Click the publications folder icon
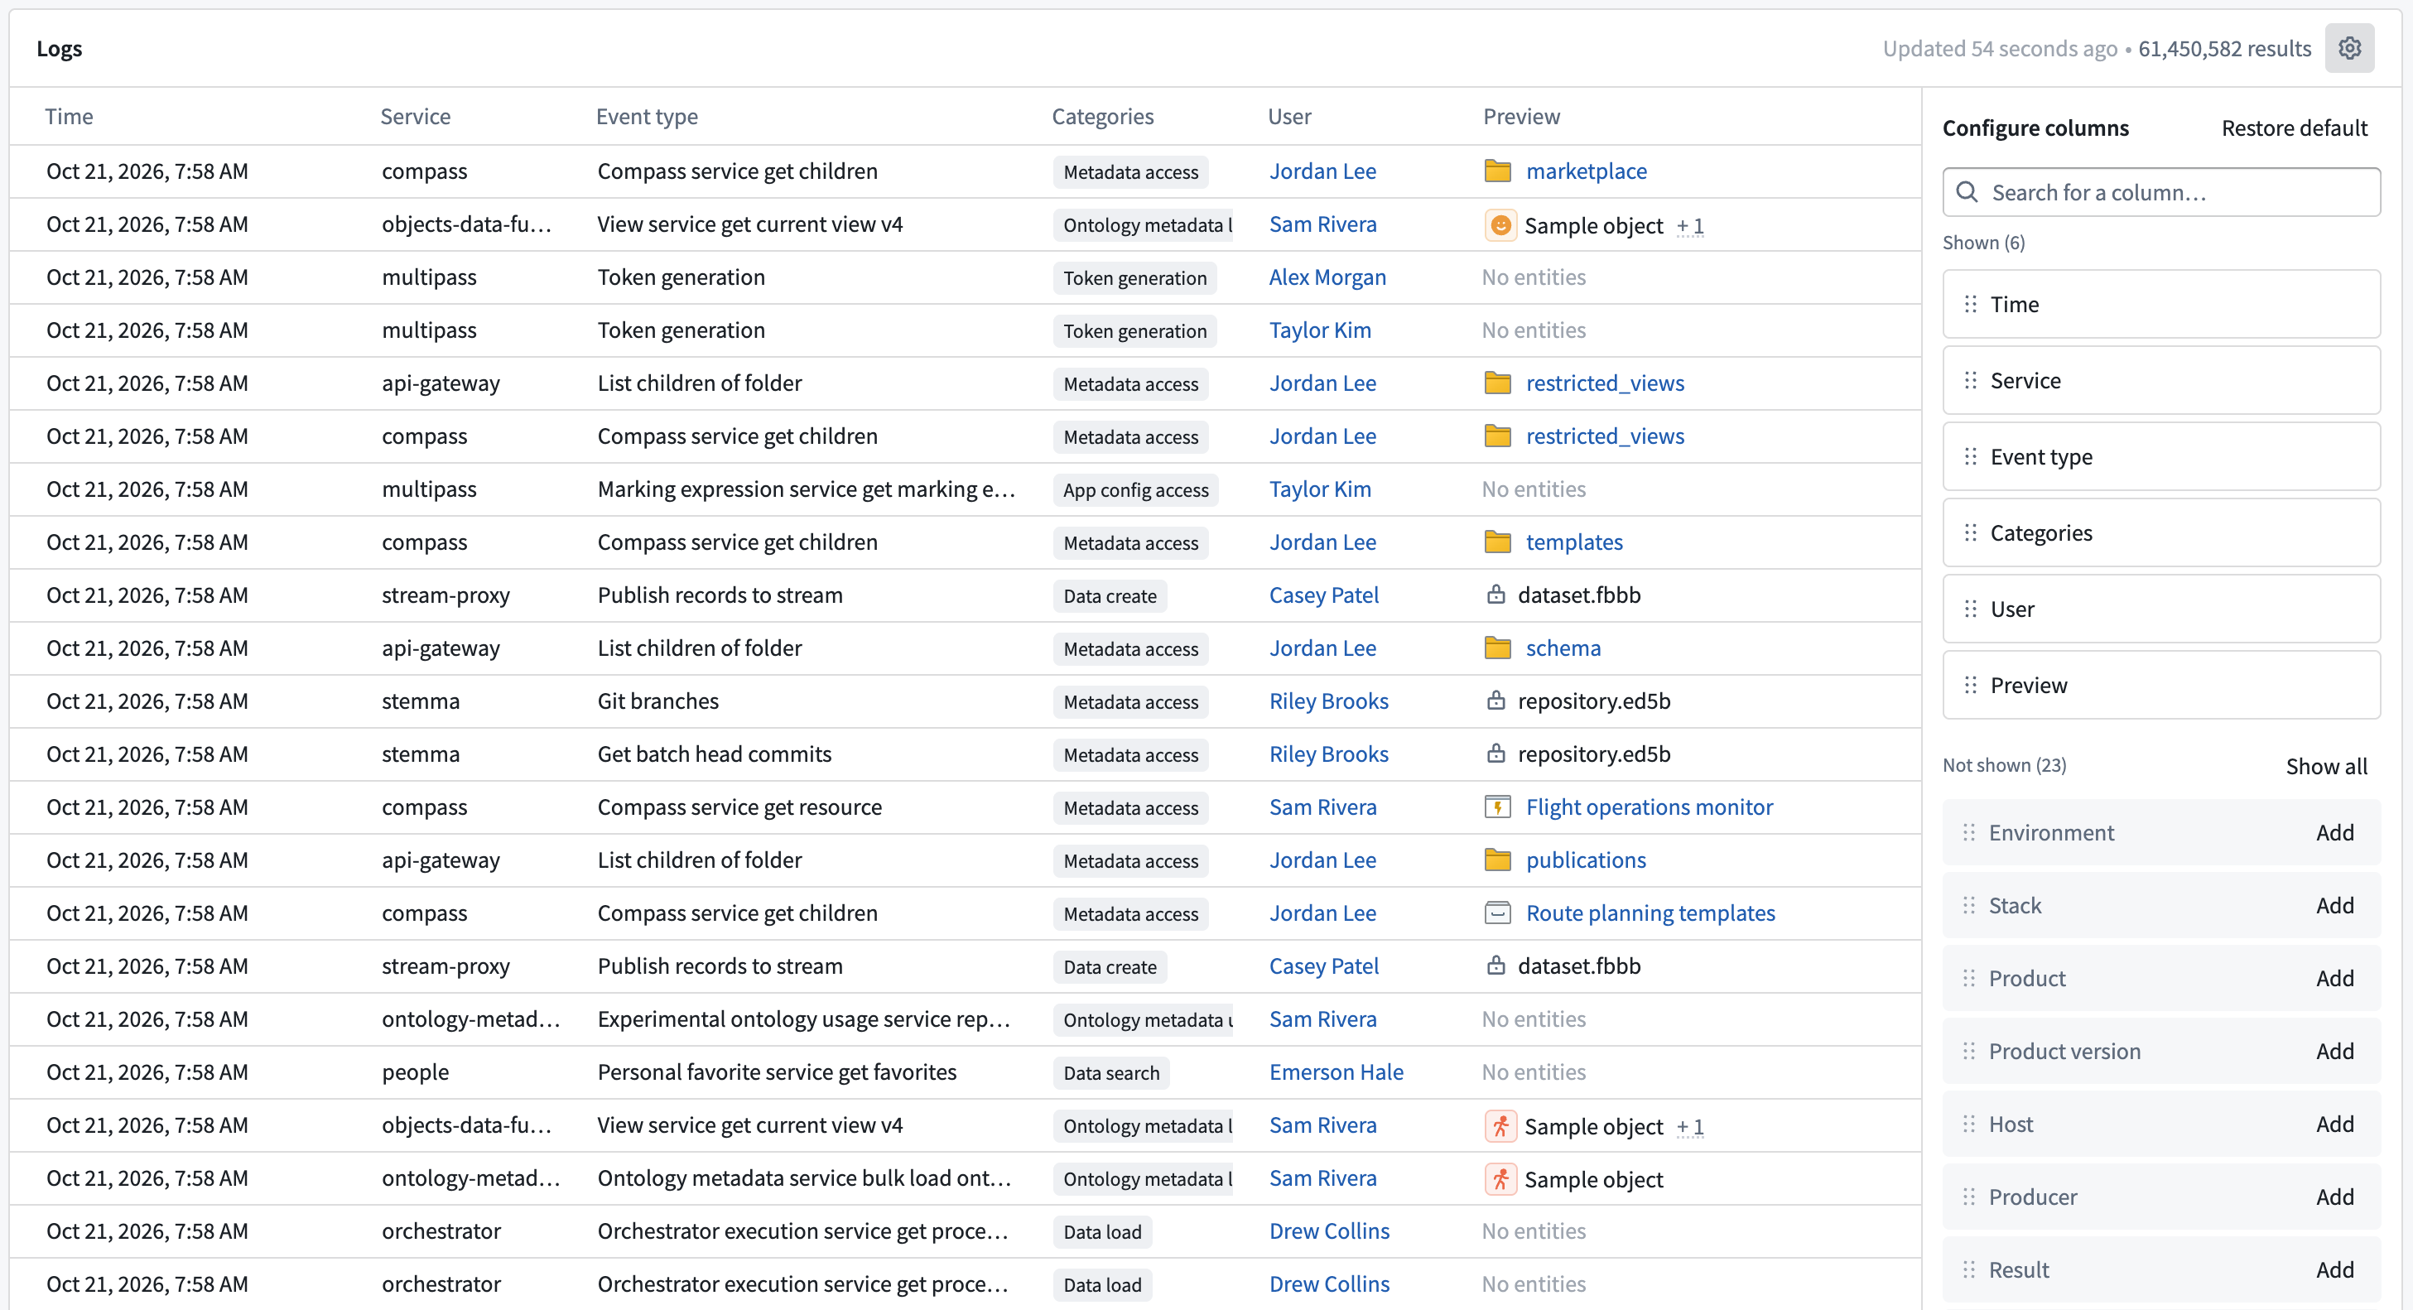The height and width of the screenshot is (1310, 2413). click(x=1497, y=860)
